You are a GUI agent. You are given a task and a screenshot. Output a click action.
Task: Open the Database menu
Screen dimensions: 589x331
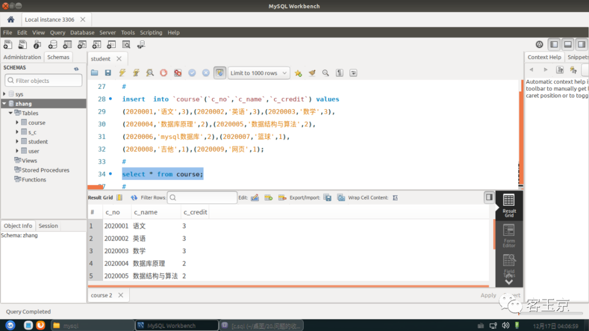click(x=82, y=33)
